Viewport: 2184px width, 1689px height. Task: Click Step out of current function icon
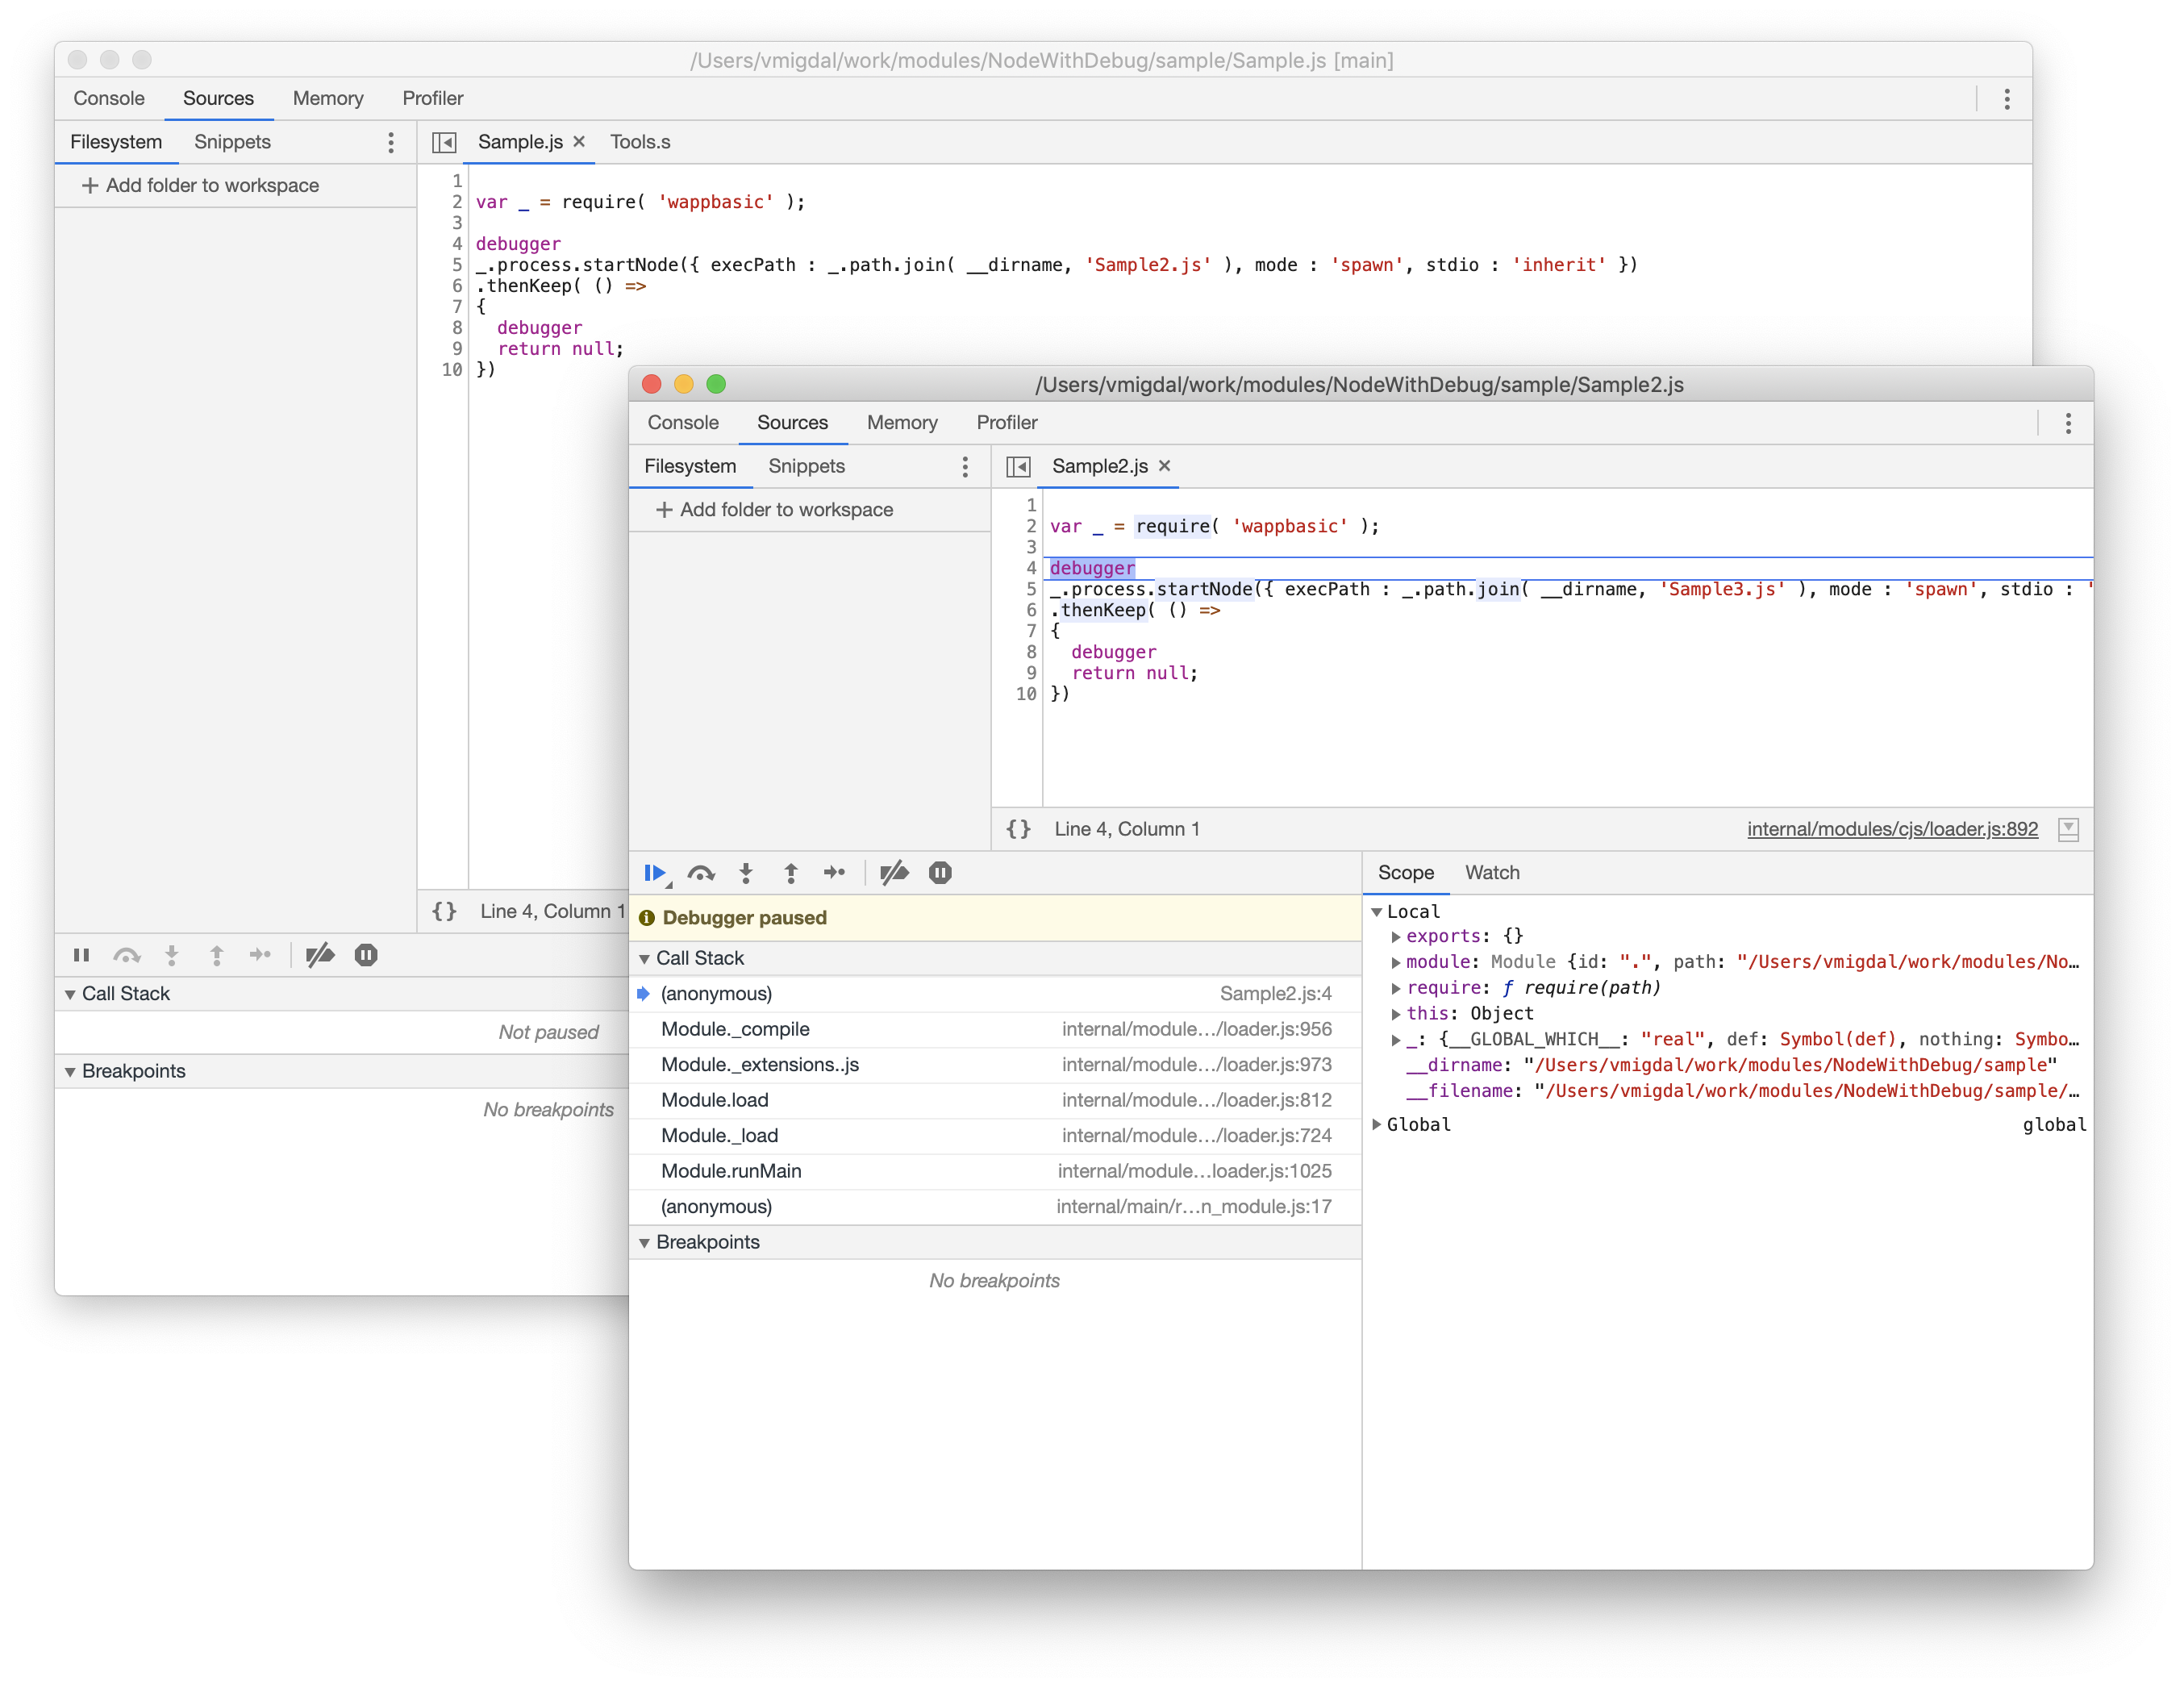pyautogui.click(x=791, y=873)
